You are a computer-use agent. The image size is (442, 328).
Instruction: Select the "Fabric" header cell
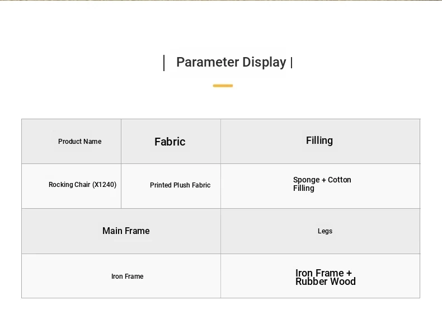pyautogui.click(x=170, y=142)
